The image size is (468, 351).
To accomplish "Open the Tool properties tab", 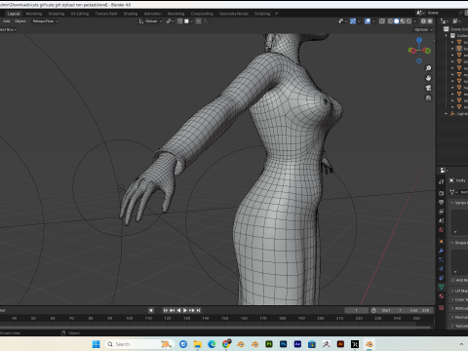I will [x=441, y=181].
